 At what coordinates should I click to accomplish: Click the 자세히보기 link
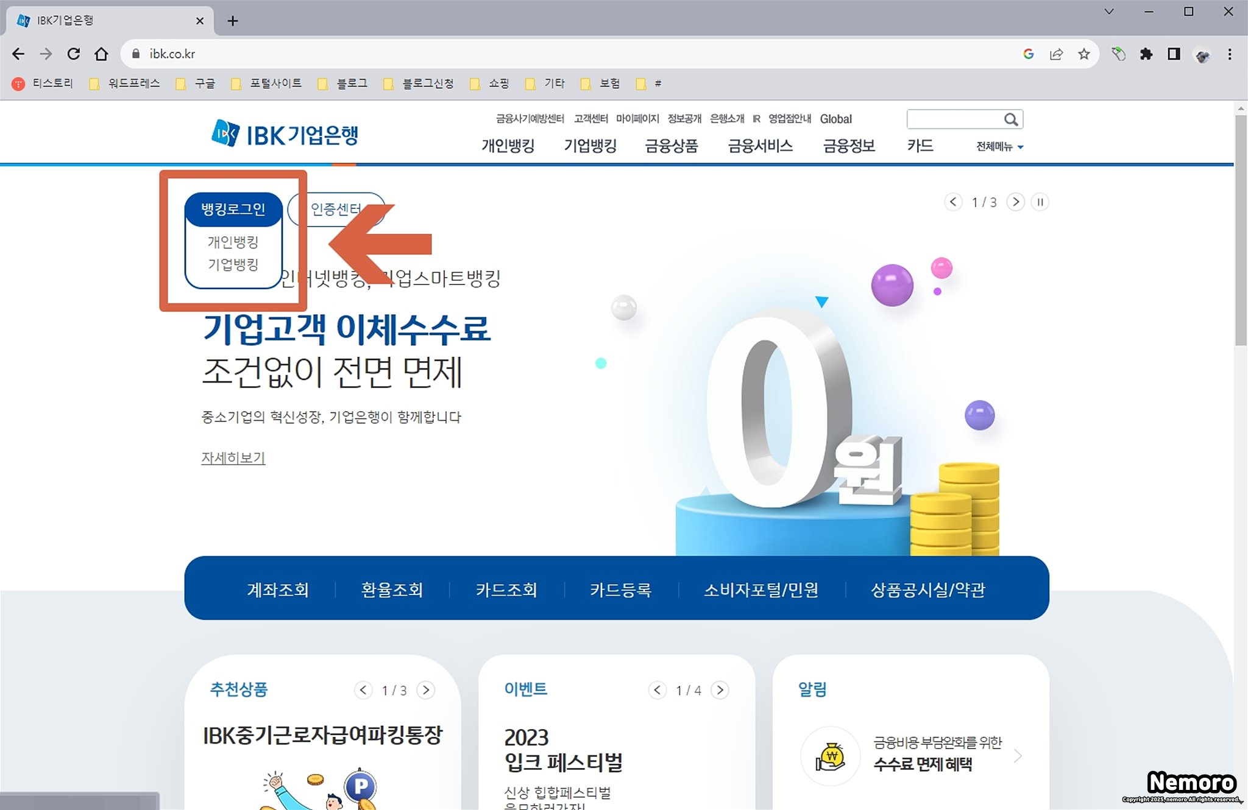[233, 457]
